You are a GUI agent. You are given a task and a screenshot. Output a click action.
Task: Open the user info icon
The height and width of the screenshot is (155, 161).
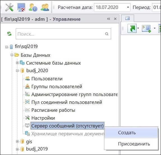33,7
